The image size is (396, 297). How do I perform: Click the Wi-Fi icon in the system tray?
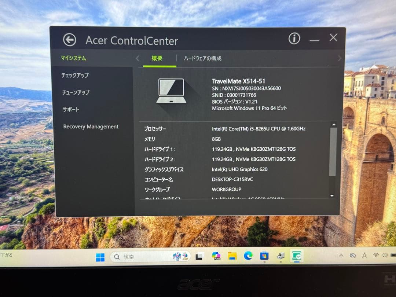[376, 255]
